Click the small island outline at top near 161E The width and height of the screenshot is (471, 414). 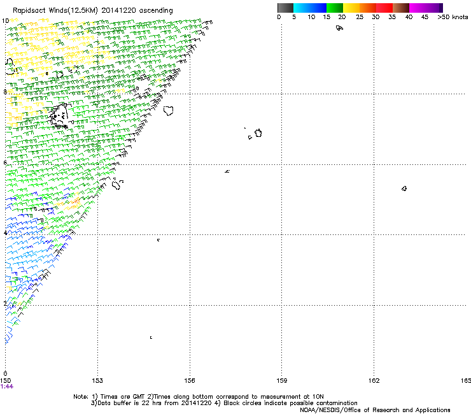(339, 28)
